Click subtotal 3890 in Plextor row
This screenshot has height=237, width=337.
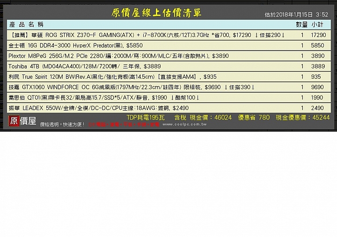point(318,56)
